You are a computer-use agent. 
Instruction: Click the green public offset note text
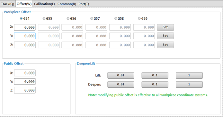[x=148, y=95]
